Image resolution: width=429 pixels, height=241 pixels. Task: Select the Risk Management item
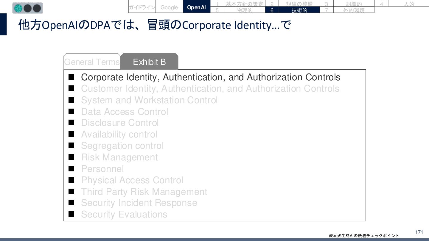(x=119, y=157)
